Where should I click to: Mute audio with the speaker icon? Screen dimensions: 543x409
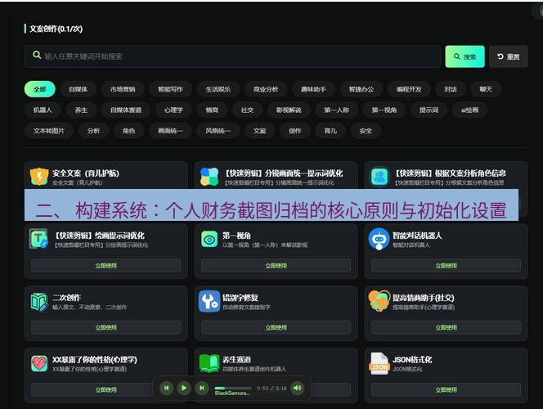pos(297,388)
